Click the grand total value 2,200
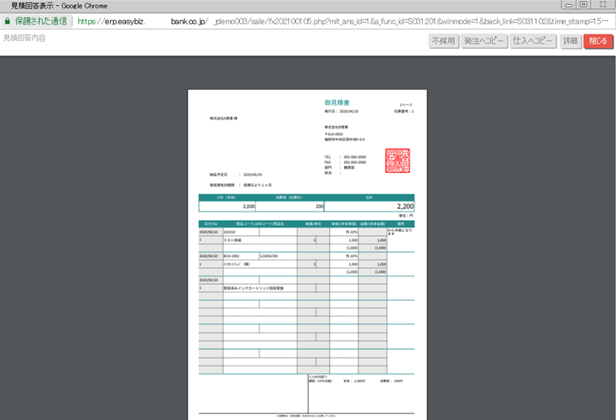The image size is (616, 420). pyautogui.click(x=405, y=207)
